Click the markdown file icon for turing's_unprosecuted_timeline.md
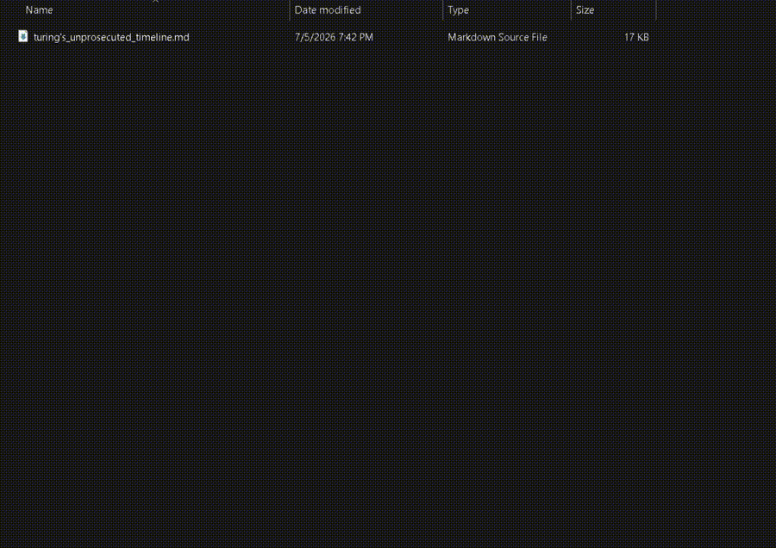 pyautogui.click(x=22, y=36)
